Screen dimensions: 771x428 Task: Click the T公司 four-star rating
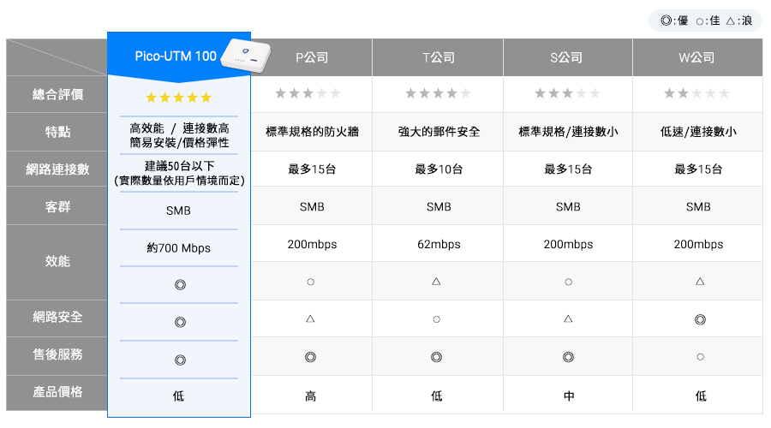click(438, 93)
